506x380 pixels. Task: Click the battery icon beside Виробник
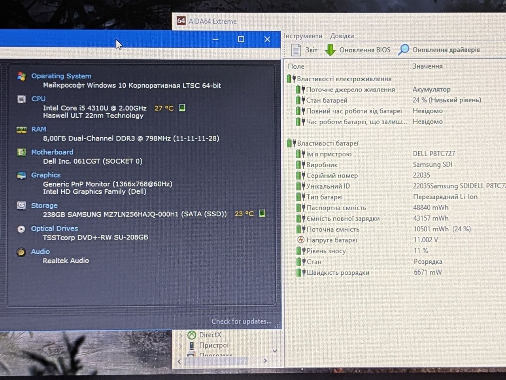tap(301, 165)
